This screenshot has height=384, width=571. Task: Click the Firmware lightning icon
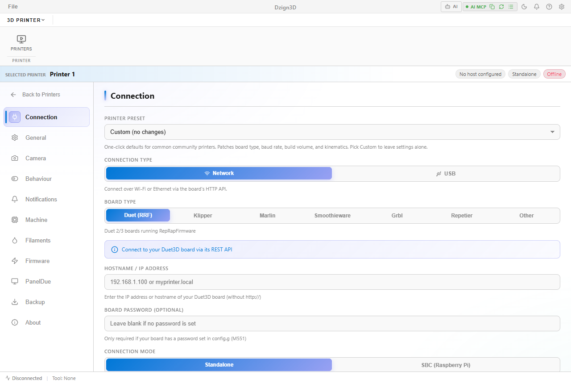[x=15, y=261]
